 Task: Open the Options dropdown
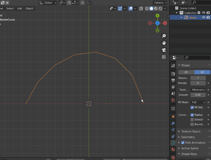[x=160, y=3]
